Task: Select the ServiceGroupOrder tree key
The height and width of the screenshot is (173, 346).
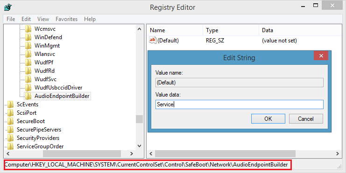Action: click(40, 146)
